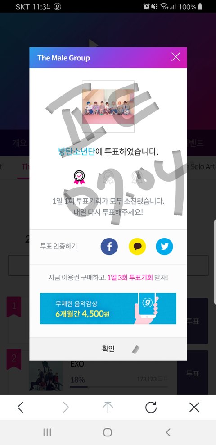Close the in-app browser X icon
Viewport: 216px width, 445px height.
click(194, 408)
